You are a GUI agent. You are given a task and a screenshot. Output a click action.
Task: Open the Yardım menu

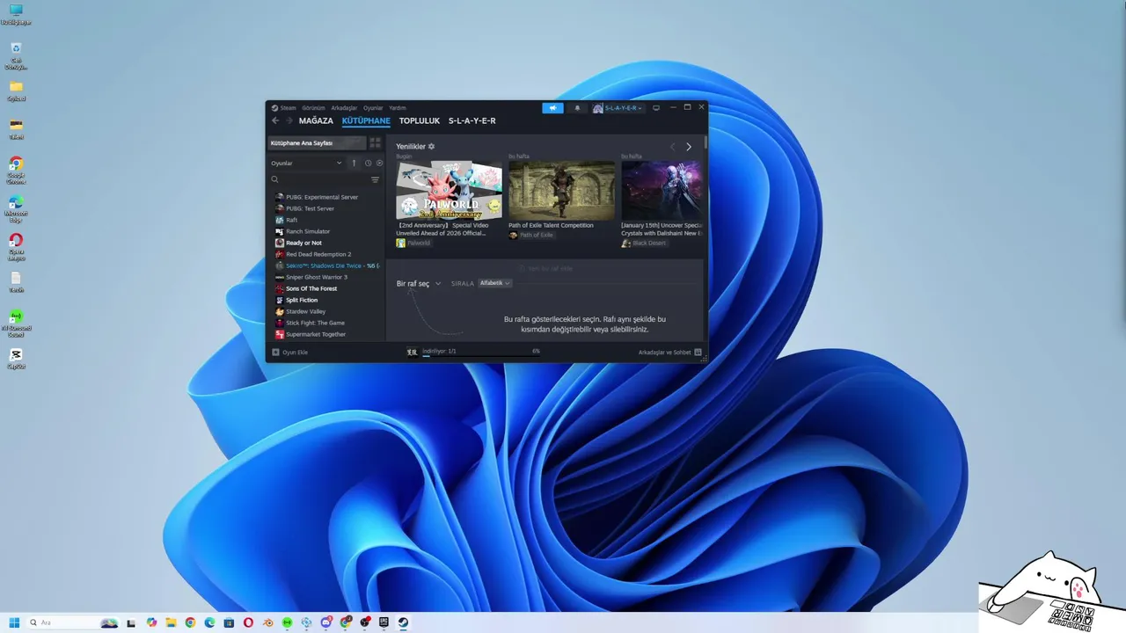(398, 108)
